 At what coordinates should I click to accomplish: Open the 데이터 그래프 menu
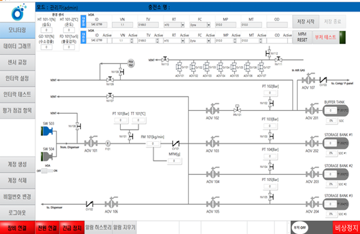[x=17, y=46]
